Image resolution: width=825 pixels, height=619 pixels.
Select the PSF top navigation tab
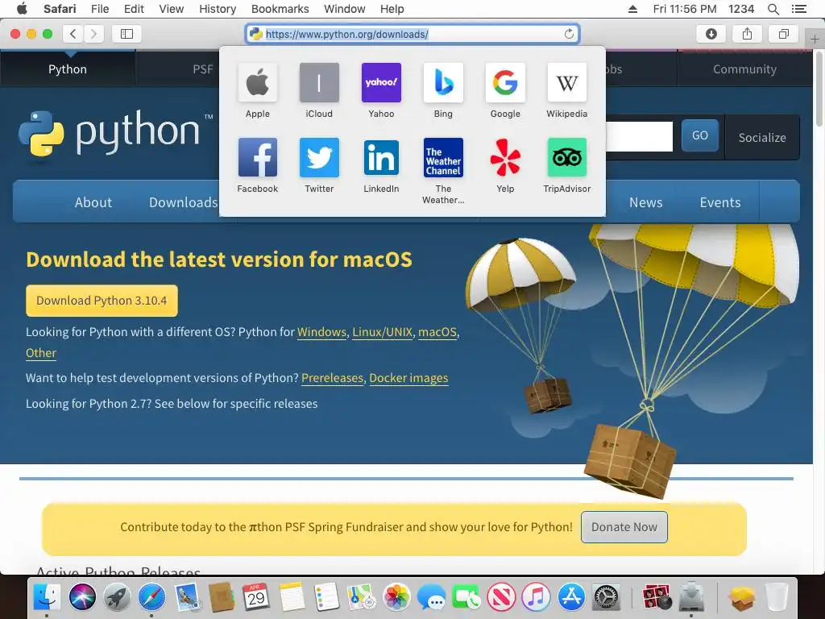coord(202,69)
